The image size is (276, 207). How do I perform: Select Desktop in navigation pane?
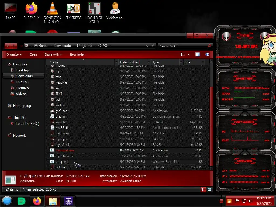(22, 70)
